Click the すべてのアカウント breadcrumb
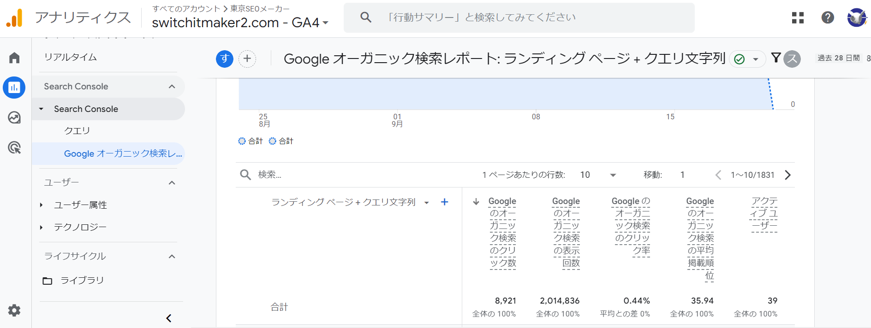Screen dimensions: 871x328 [186, 9]
